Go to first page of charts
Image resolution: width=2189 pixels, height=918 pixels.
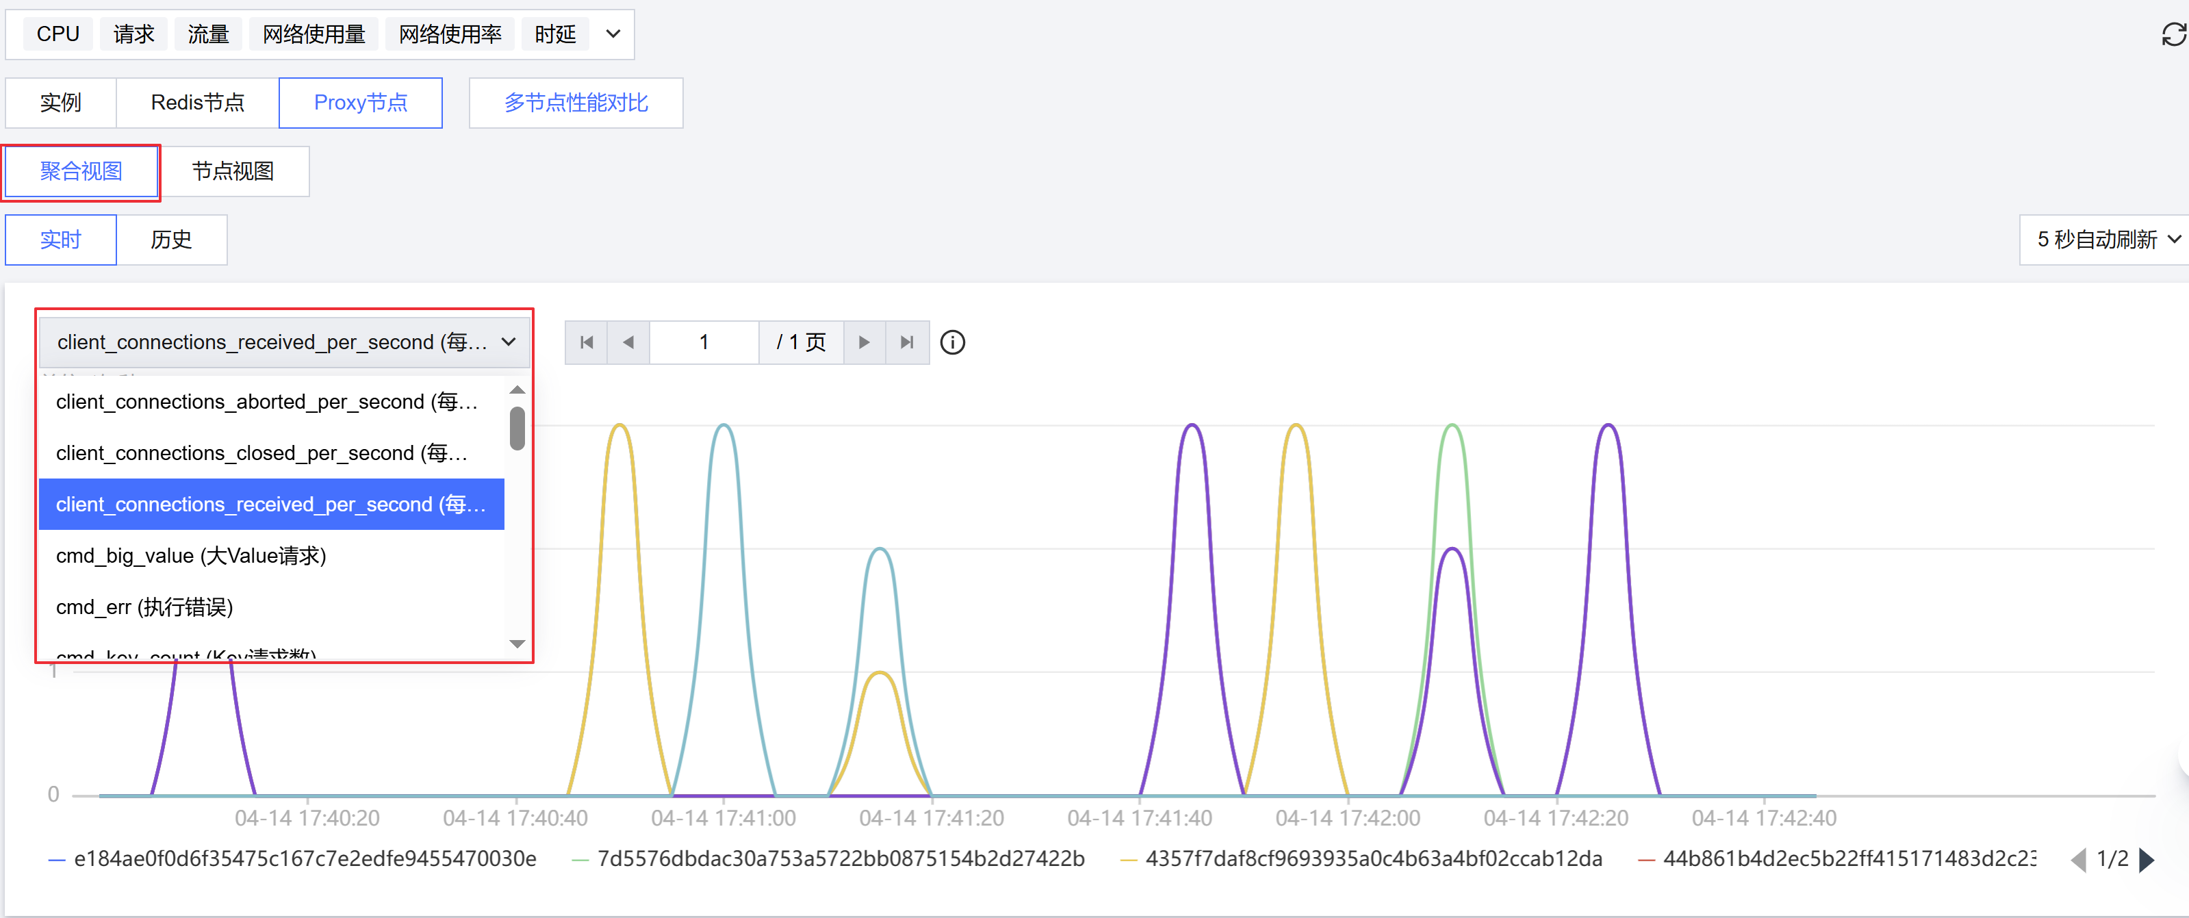587,342
